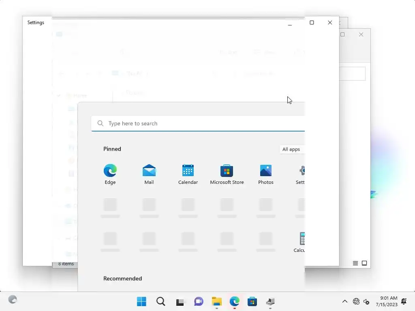Close the rear File Explorer window

pos(361,35)
